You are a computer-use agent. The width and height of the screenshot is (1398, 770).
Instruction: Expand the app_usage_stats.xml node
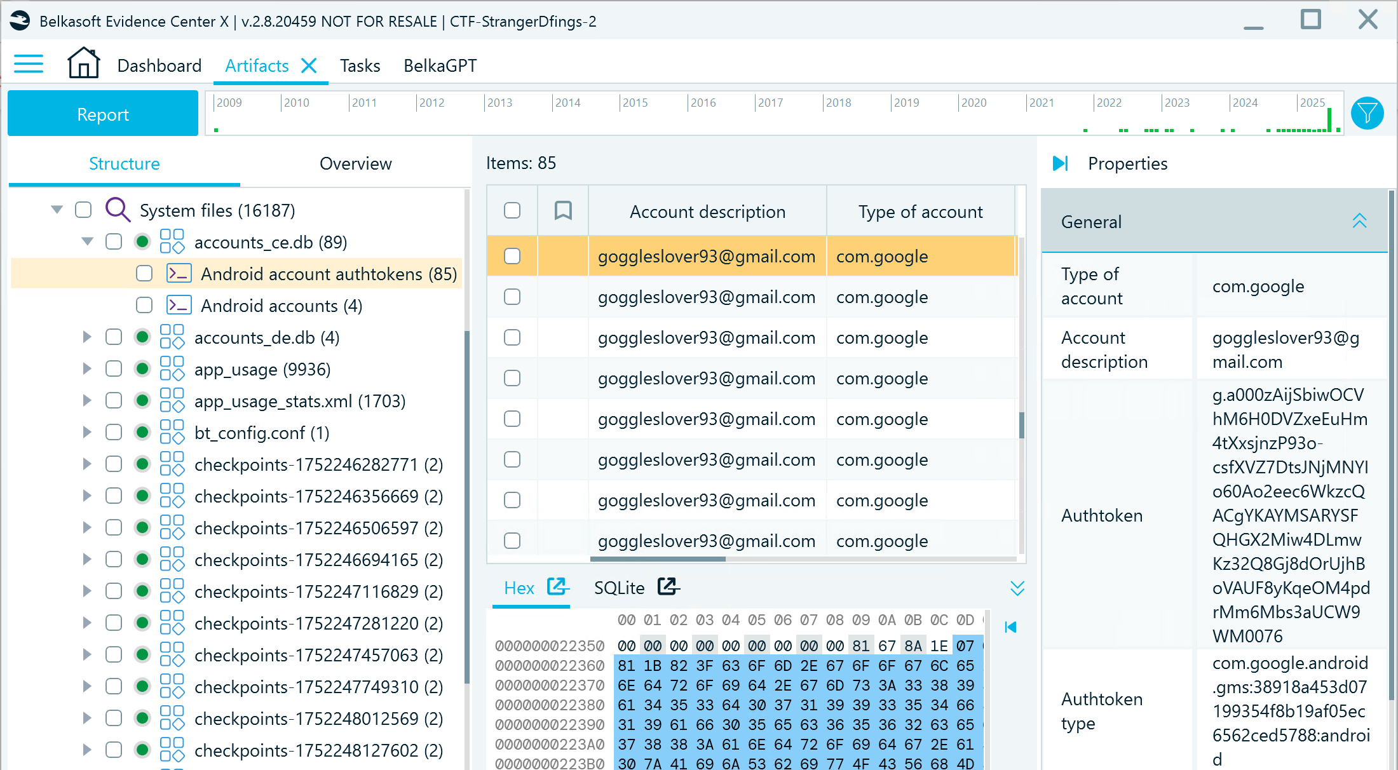point(87,400)
